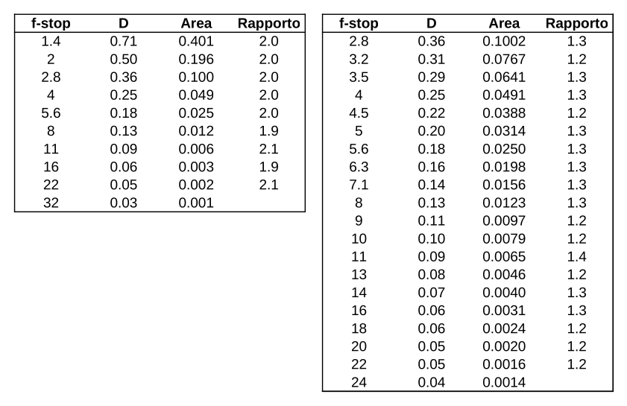The width and height of the screenshot is (627, 406).
Task: Select the Area cell 0.0097
Action: (x=504, y=221)
